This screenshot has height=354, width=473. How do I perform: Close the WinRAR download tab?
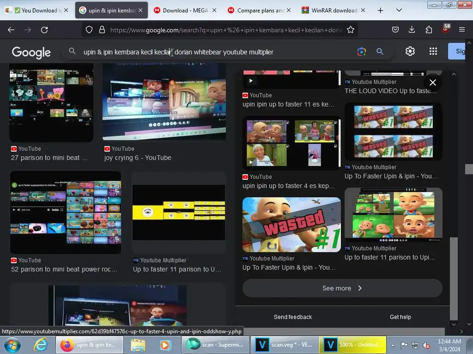[363, 11]
